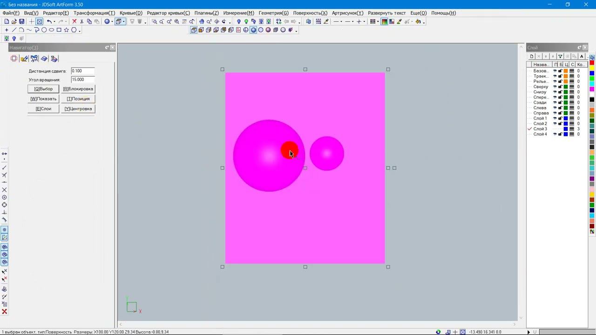
Task: Create a new file with the blank page icon
Action: coord(7,21)
